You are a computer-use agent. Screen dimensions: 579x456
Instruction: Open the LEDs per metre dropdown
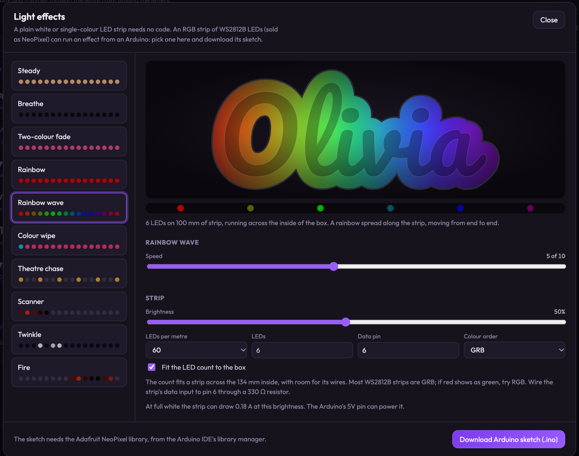click(x=196, y=350)
